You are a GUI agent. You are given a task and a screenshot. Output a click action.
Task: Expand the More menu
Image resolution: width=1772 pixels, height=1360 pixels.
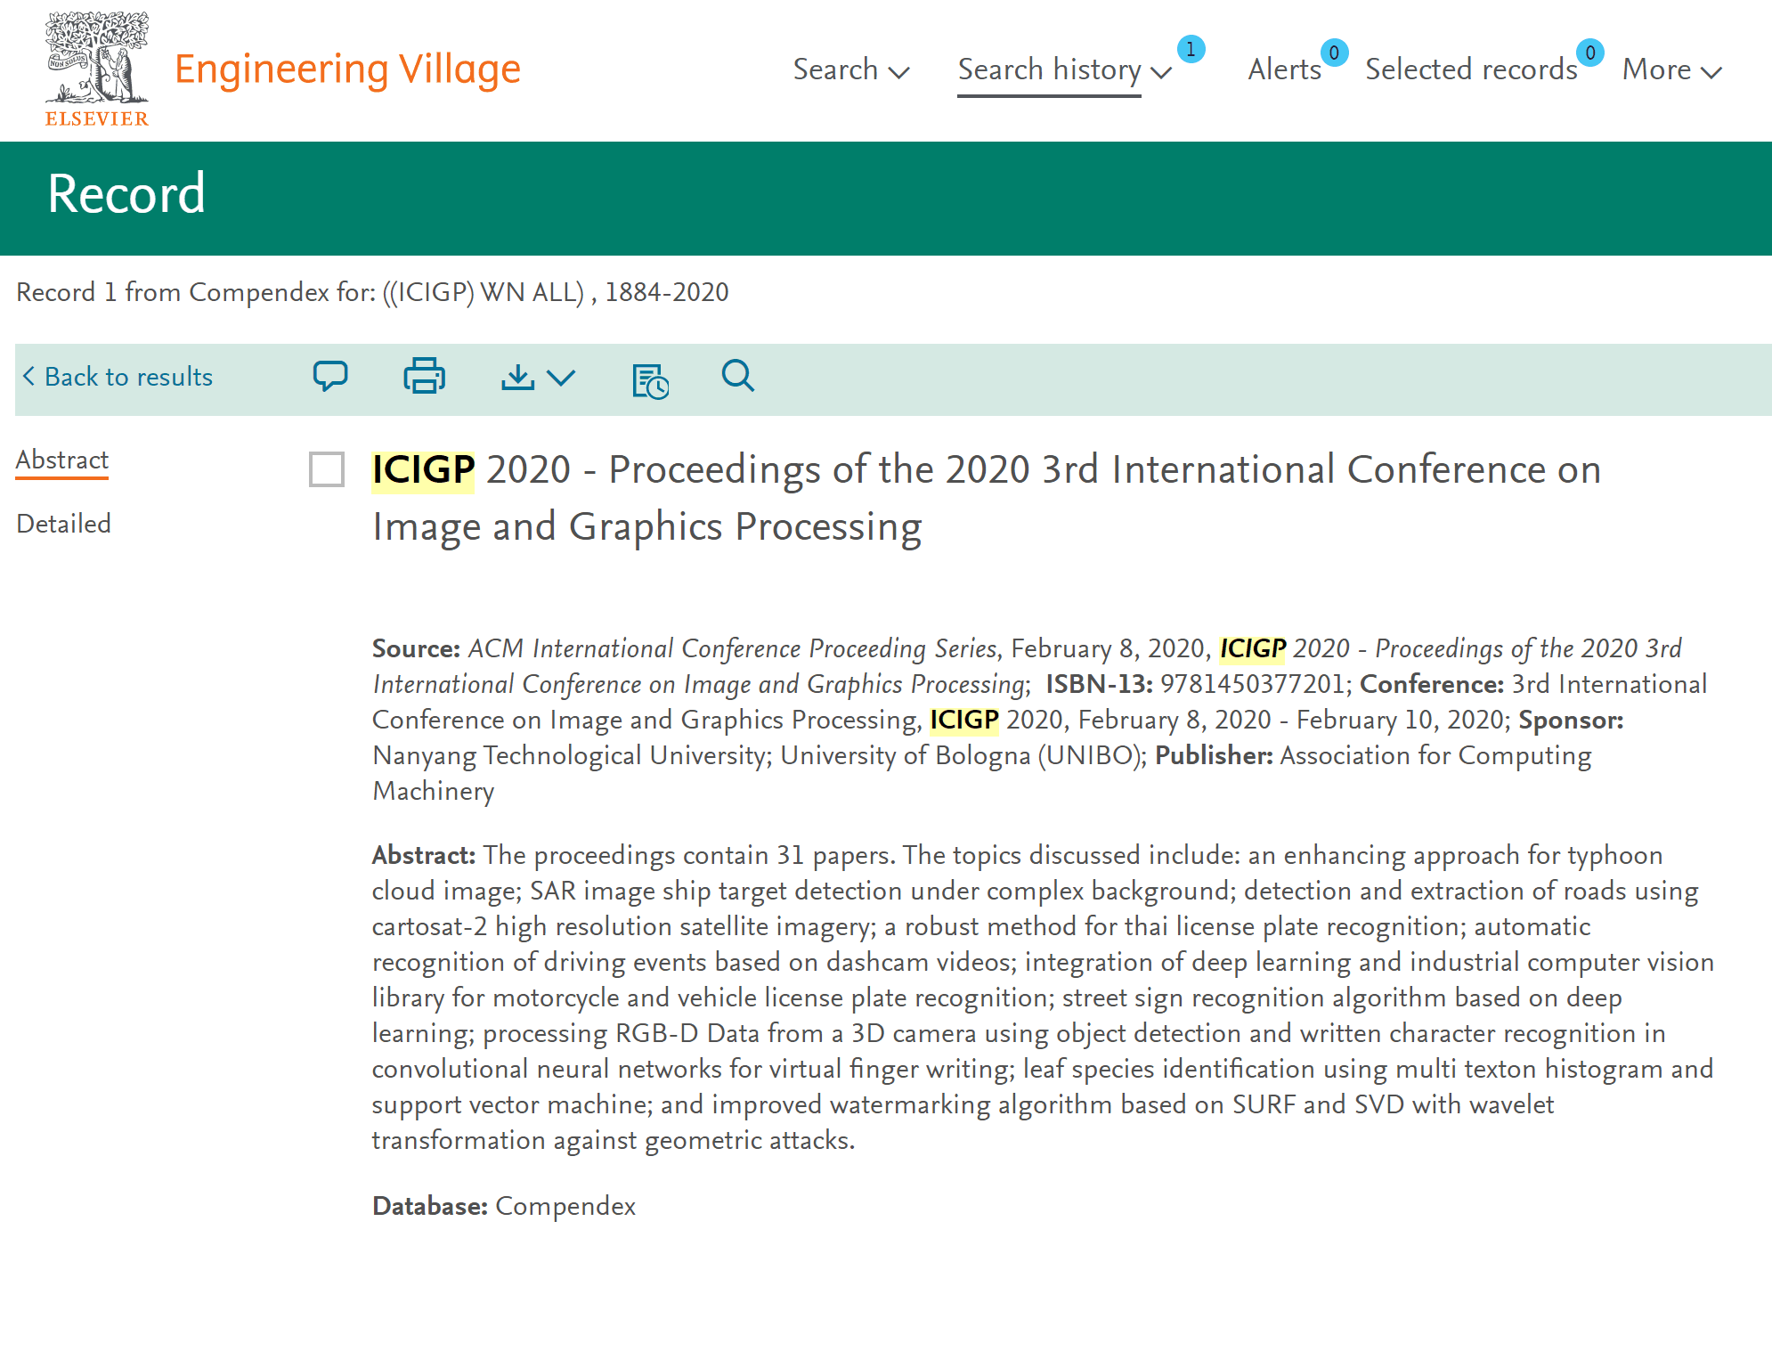[x=1672, y=69]
